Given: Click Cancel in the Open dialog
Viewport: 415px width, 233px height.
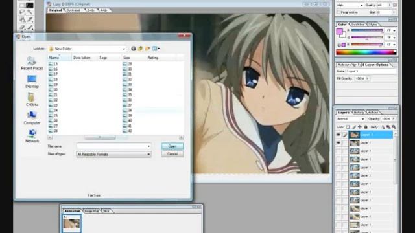Looking at the screenshot, I should point(172,154).
